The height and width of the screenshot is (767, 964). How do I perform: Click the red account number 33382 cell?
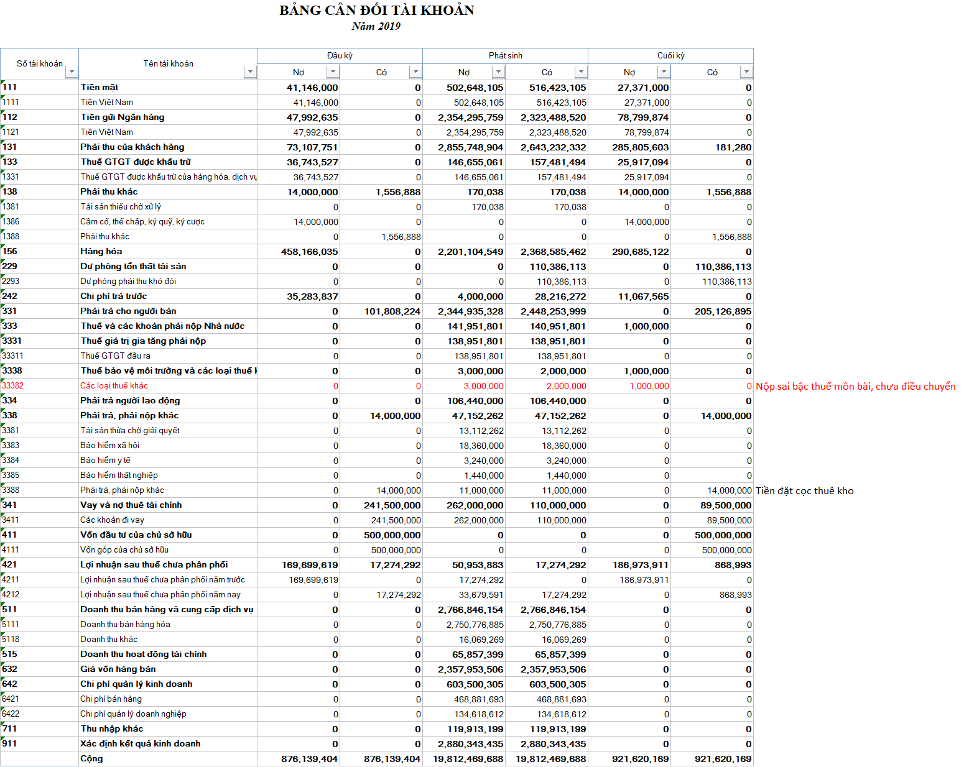pos(13,386)
